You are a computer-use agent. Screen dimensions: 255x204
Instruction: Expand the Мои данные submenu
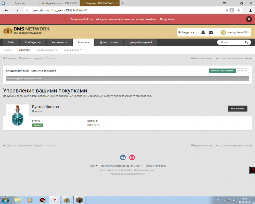72,50
